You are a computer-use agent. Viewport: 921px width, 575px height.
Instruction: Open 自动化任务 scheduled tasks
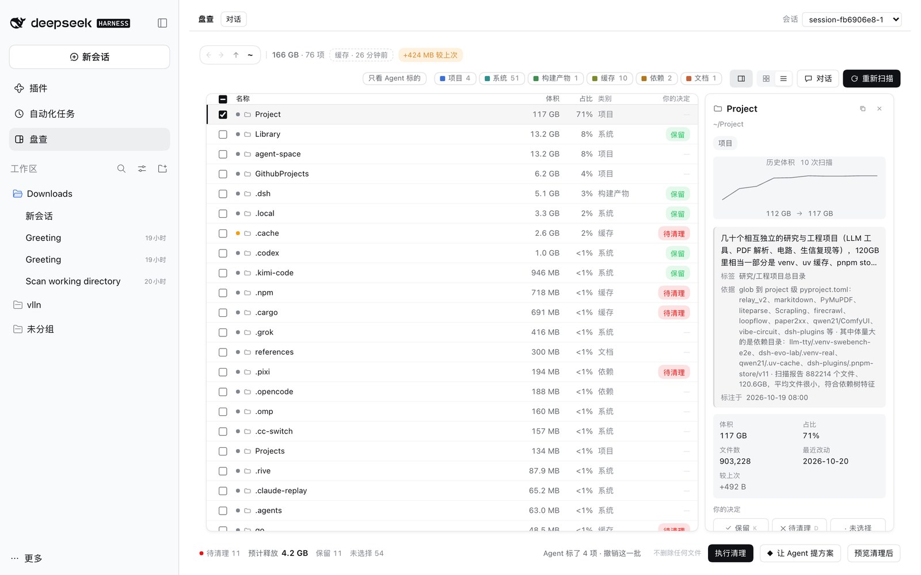pyautogui.click(x=90, y=114)
